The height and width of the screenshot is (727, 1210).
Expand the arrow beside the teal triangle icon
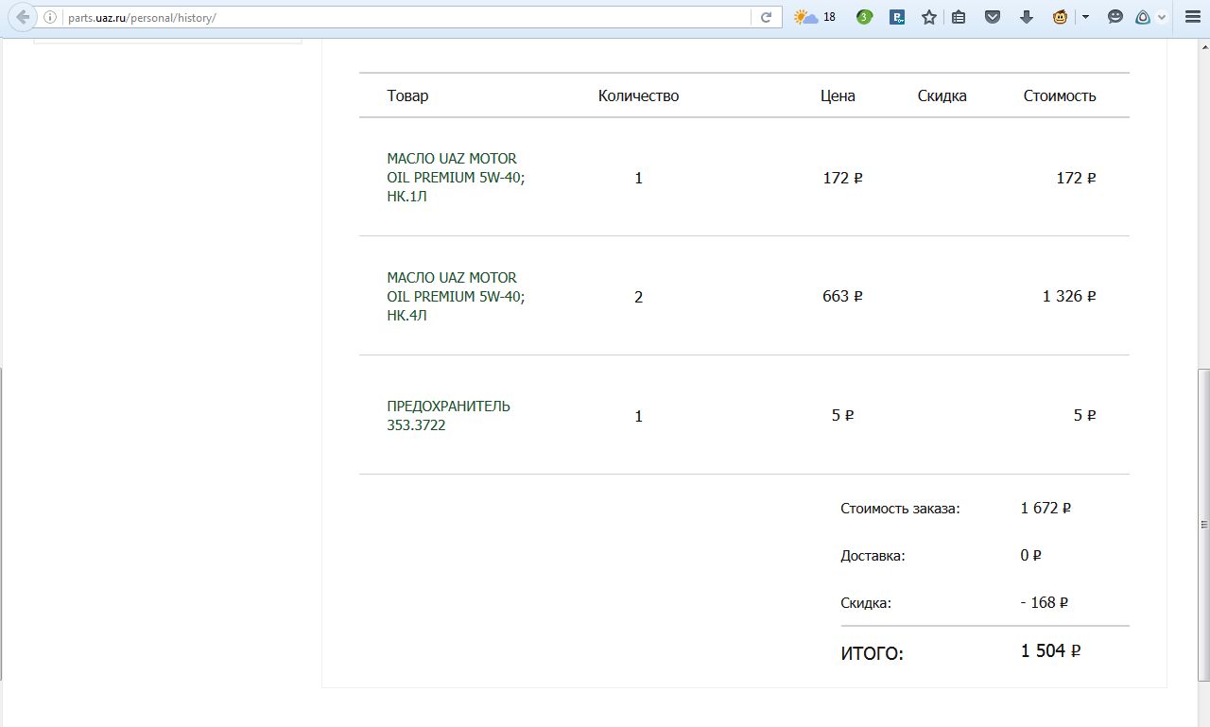(1162, 17)
